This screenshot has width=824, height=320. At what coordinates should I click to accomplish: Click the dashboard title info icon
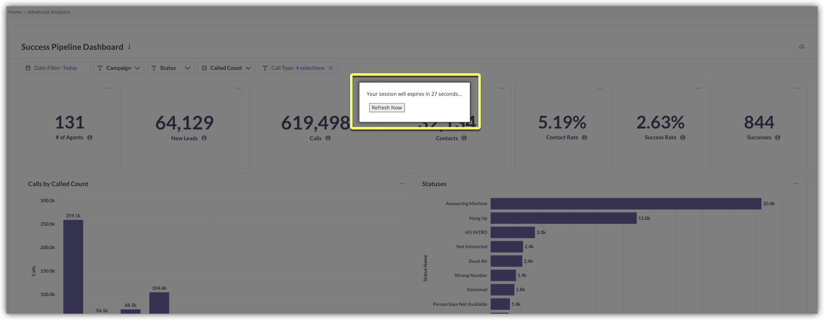pyautogui.click(x=129, y=47)
